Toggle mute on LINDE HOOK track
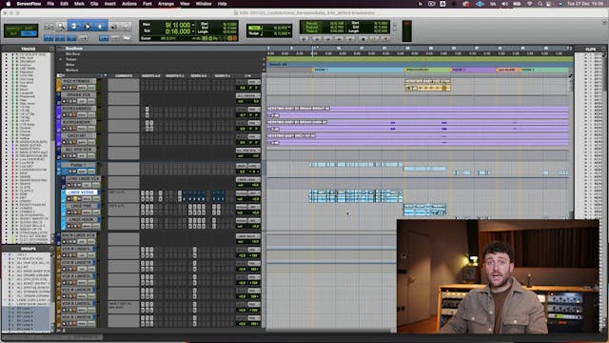The image size is (609, 343). click(x=78, y=226)
